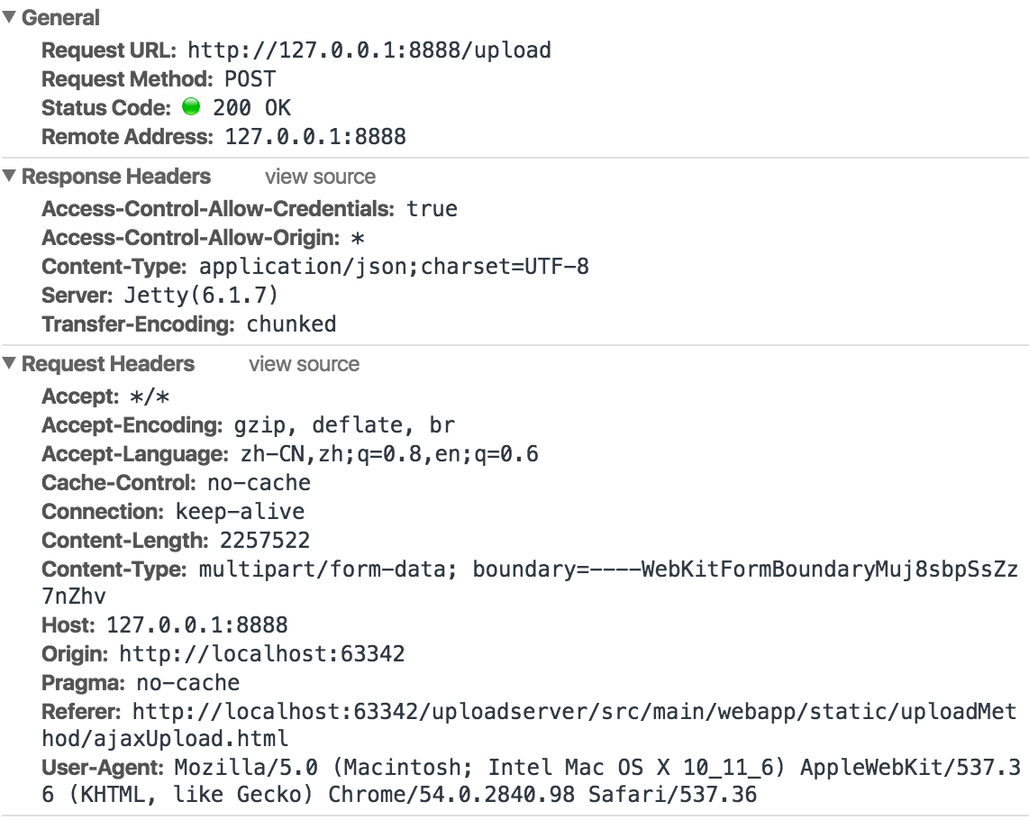
Task: Collapse the Response Headers section triangle
Action: coord(8,176)
